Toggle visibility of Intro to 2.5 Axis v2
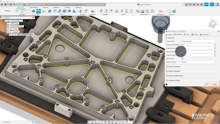Viewport: 220px width, 124px height. [x=6, y=21]
